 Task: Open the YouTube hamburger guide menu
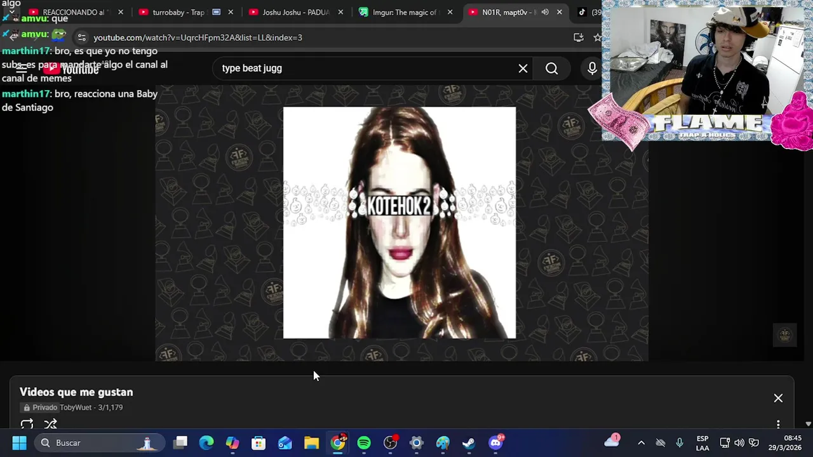pyautogui.click(x=20, y=68)
